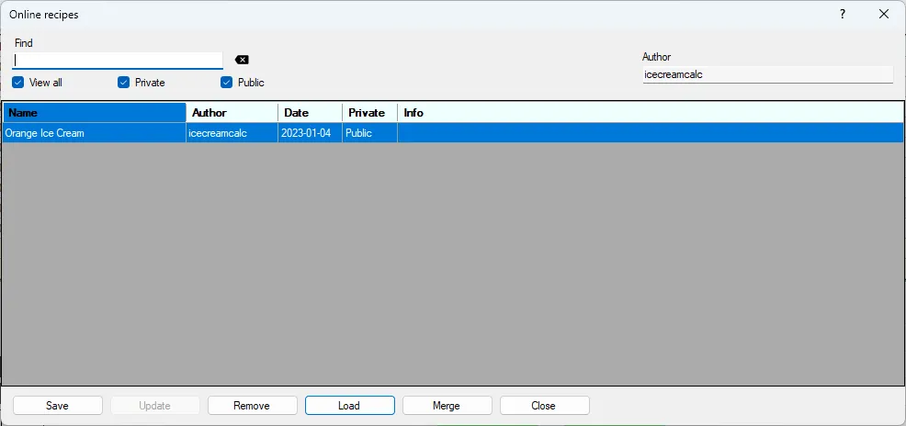Click the Save button
The width and height of the screenshot is (906, 426).
[57, 406]
